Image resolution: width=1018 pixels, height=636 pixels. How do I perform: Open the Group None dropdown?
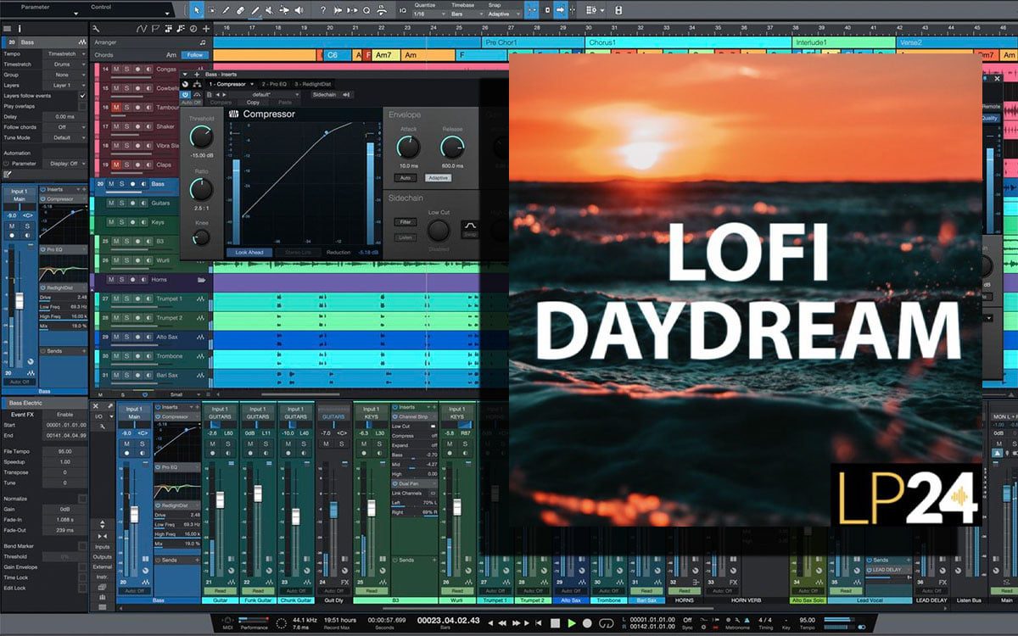[65, 75]
